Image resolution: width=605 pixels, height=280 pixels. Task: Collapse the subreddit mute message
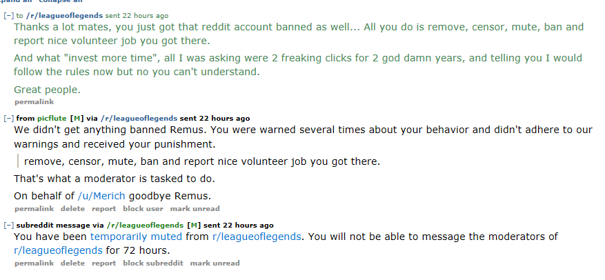(8, 226)
